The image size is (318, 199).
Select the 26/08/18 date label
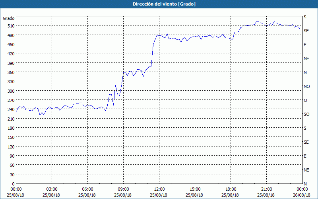[302, 195]
